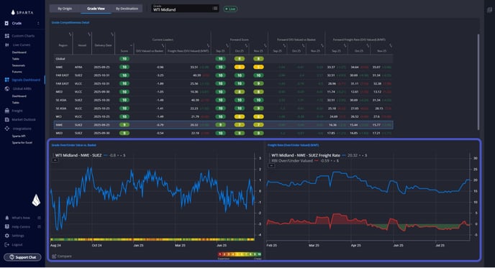
Task: Select the SE ASIA VLCC row
Action: pos(224,108)
